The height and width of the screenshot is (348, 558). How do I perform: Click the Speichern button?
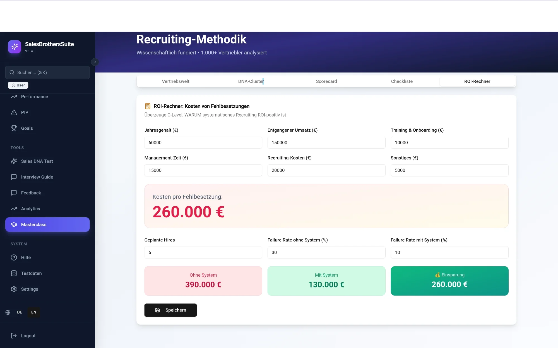point(170,310)
